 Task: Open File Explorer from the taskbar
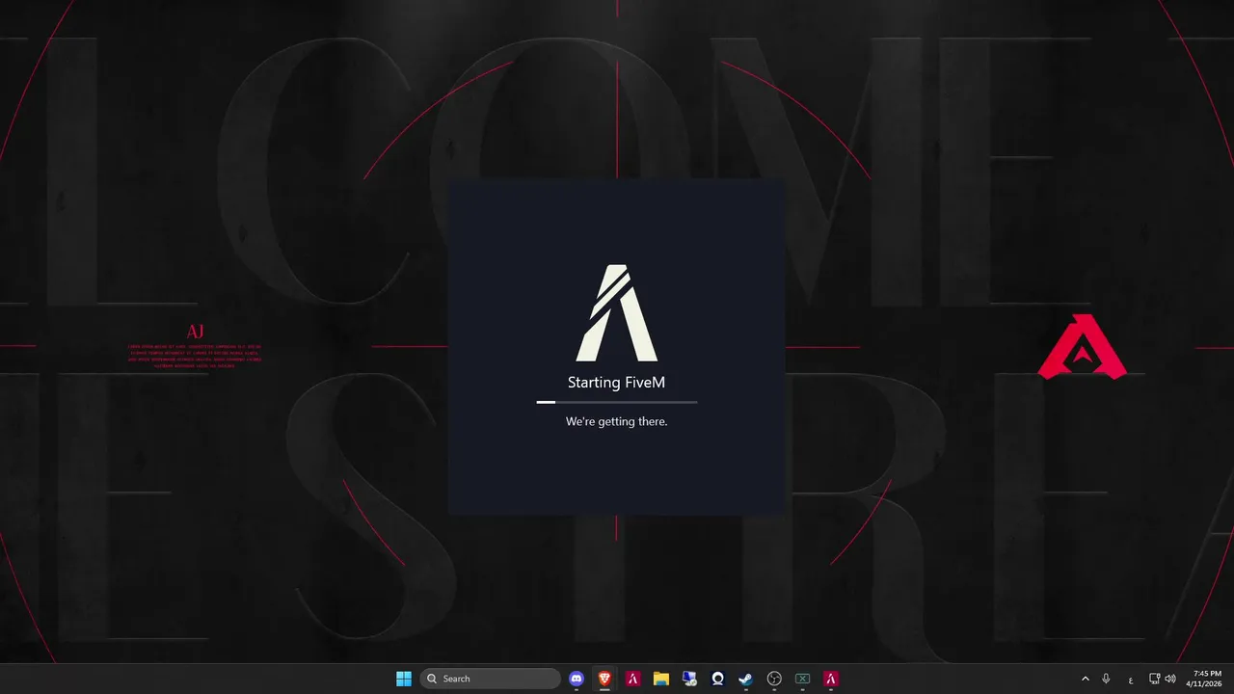(661, 679)
